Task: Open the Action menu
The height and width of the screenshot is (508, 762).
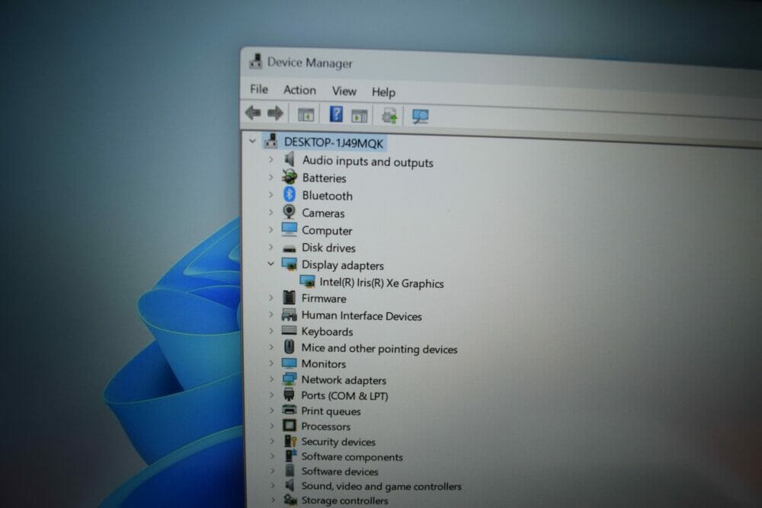Action: (299, 90)
